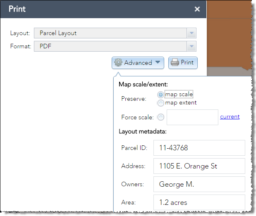Screen dimensions: 256x216
Task: Click the Address field 1105 E. Orange St
Action: tap(199, 166)
